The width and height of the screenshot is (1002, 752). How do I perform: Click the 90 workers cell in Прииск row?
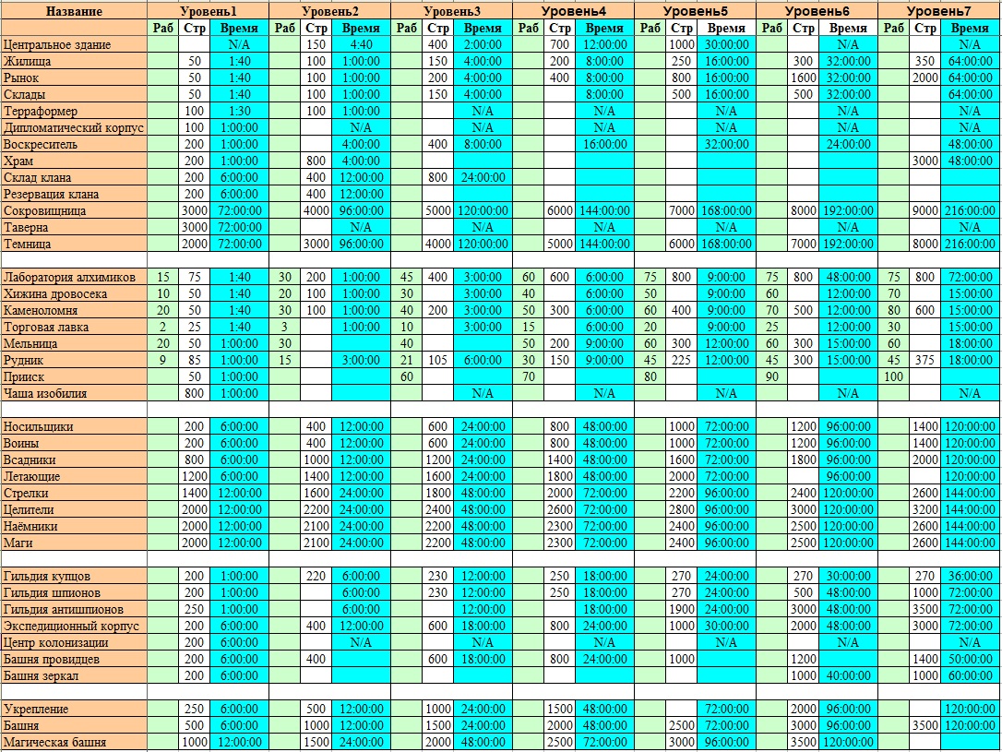(x=772, y=377)
